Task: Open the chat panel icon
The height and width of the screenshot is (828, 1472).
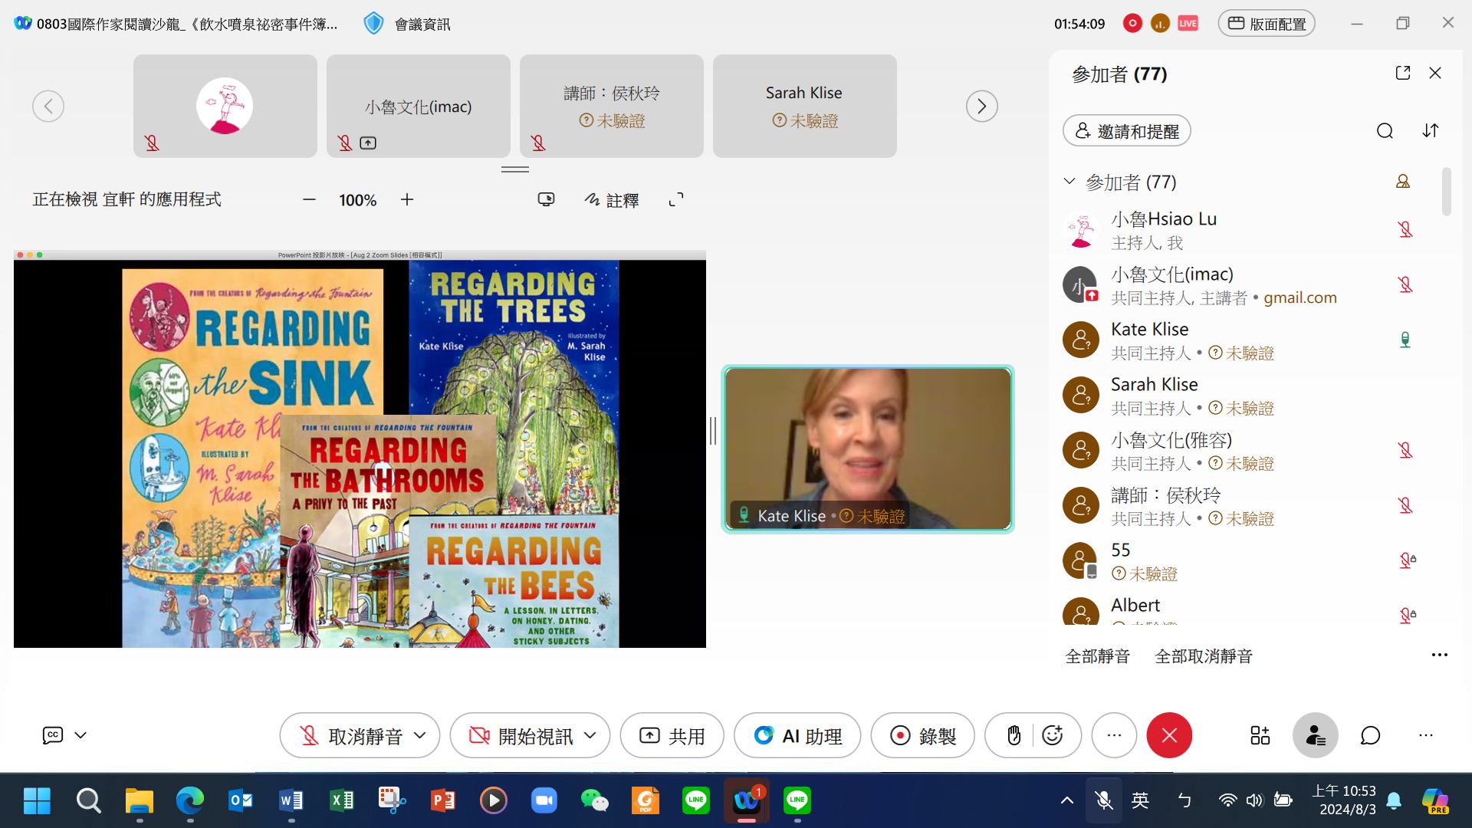Action: click(1371, 735)
